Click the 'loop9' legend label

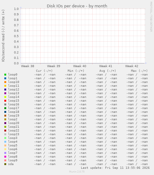(13, 160)
